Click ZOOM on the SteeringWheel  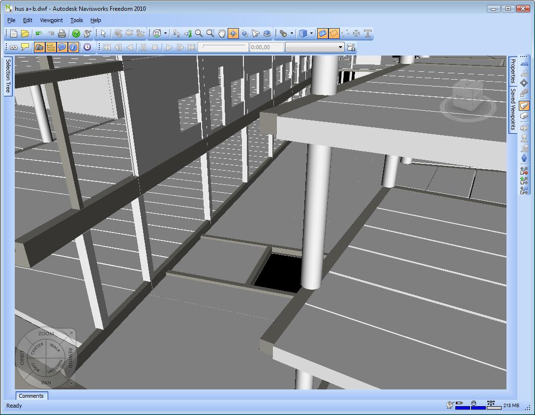click(x=45, y=333)
